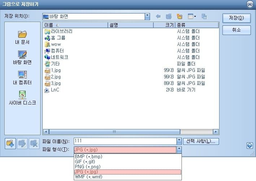Sort by 크기 column header
This screenshot has width=256, height=181.
[x=164, y=25]
